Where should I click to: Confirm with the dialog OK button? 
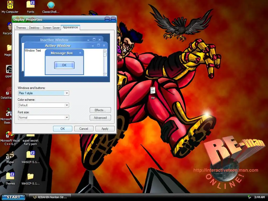[x=63, y=129]
